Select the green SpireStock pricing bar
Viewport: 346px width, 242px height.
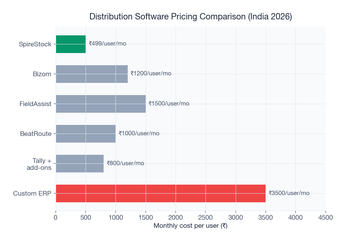[71, 44]
